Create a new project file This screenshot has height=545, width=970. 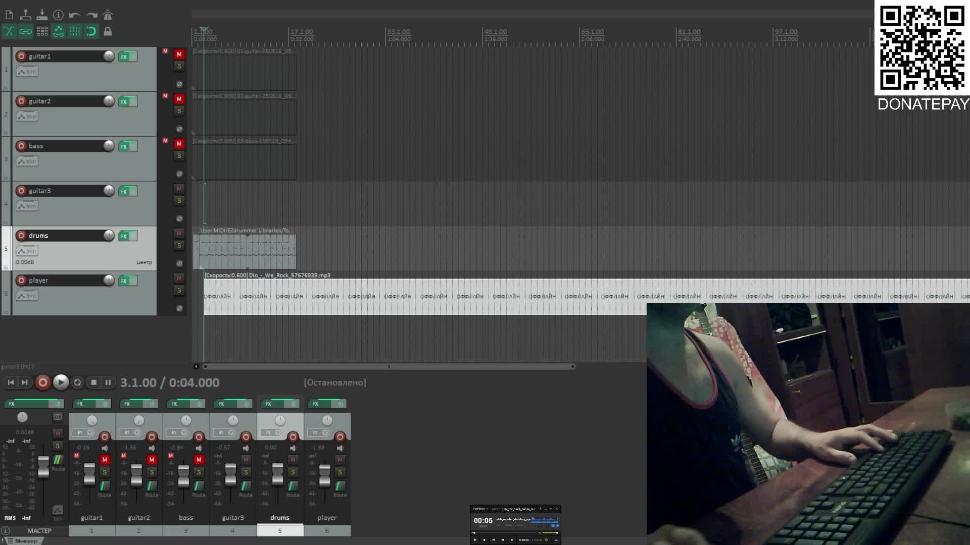[x=9, y=15]
